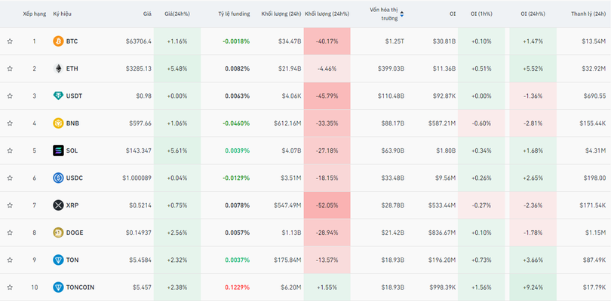
Task: Click the BNB coin icon
Action: 58,123
